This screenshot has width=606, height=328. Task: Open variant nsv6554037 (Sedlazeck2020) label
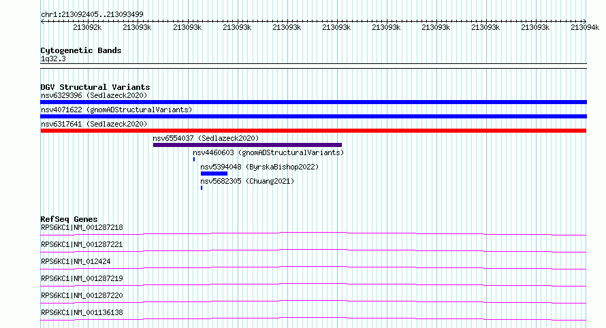(206, 138)
